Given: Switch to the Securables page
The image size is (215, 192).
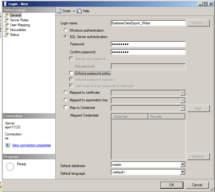Looking at the screenshot, I should 18,30.
